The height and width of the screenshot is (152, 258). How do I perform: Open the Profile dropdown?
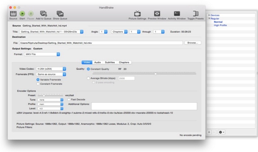click(50, 104)
